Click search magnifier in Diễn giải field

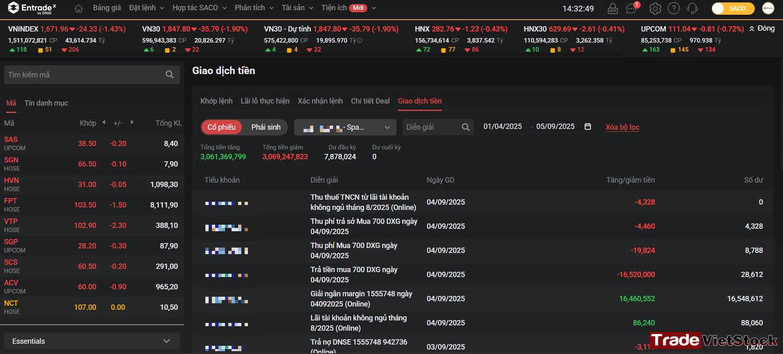tap(466, 127)
